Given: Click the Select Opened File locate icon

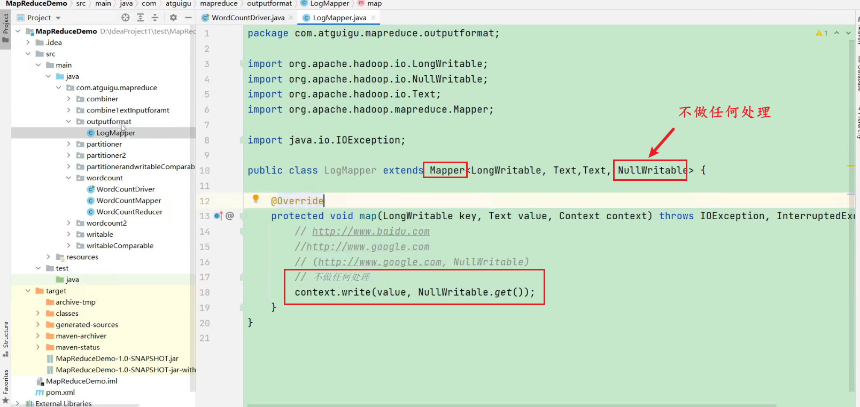Looking at the screenshot, I should [x=126, y=18].
